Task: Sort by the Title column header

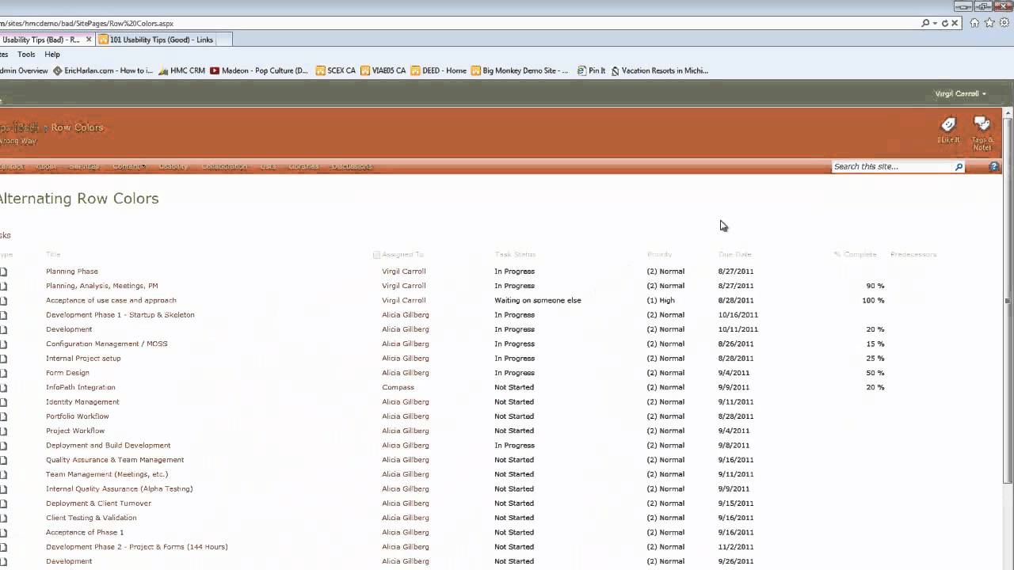Action: (53, 255)
